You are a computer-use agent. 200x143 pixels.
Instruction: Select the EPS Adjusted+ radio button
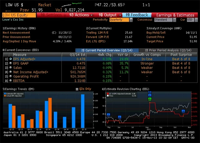coord(11,59)
